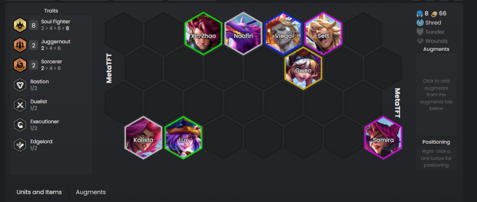Open the Units and Items tab
Viewport: 477px width, 202px height.
(x=39, y=192)
